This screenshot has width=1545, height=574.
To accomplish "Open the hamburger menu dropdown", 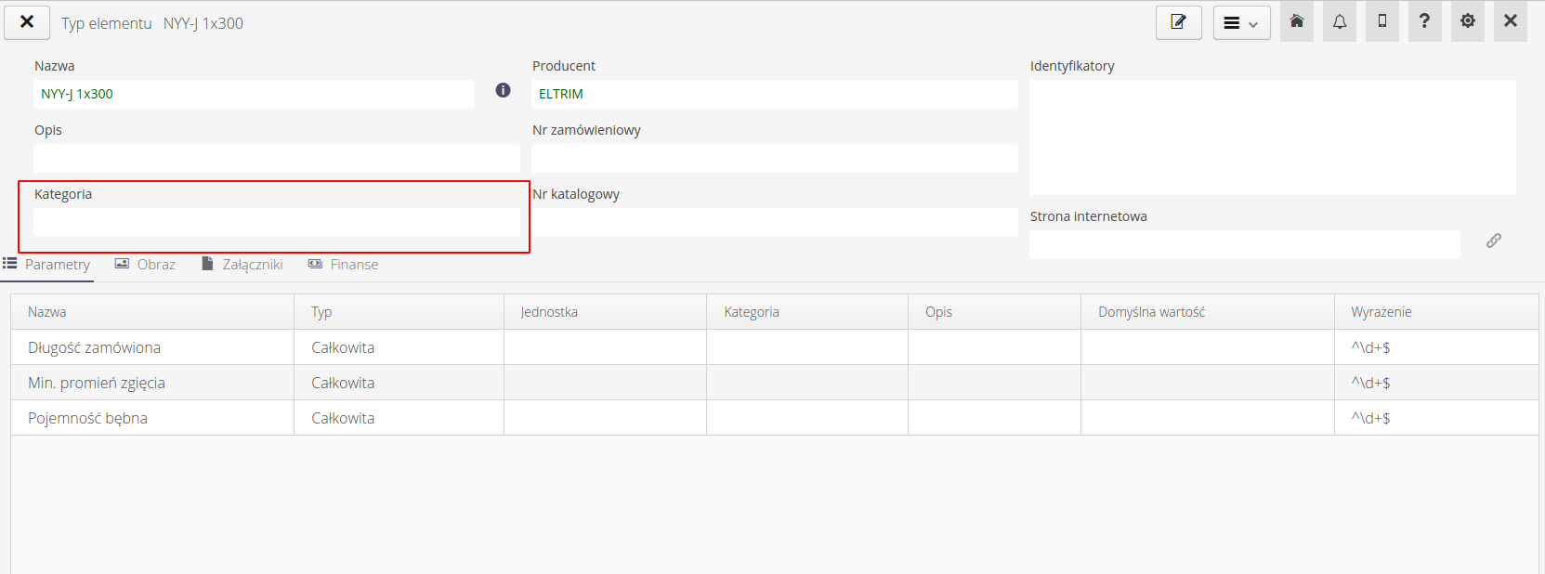I will tap(1241, 23).
